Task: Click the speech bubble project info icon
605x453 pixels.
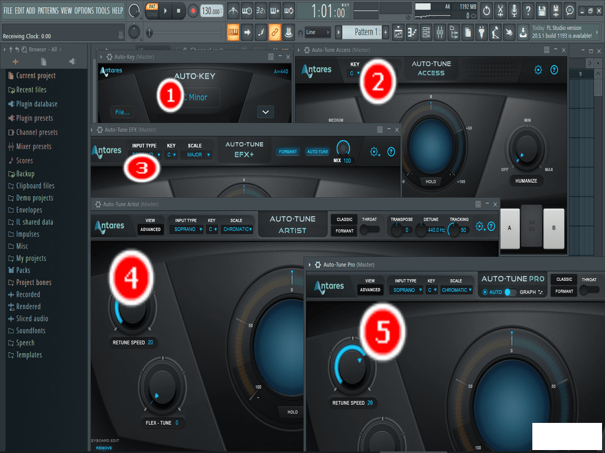Action: [x=570, y=11]
